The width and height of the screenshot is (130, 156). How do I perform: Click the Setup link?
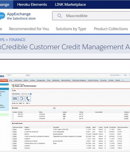pos(125,75)
